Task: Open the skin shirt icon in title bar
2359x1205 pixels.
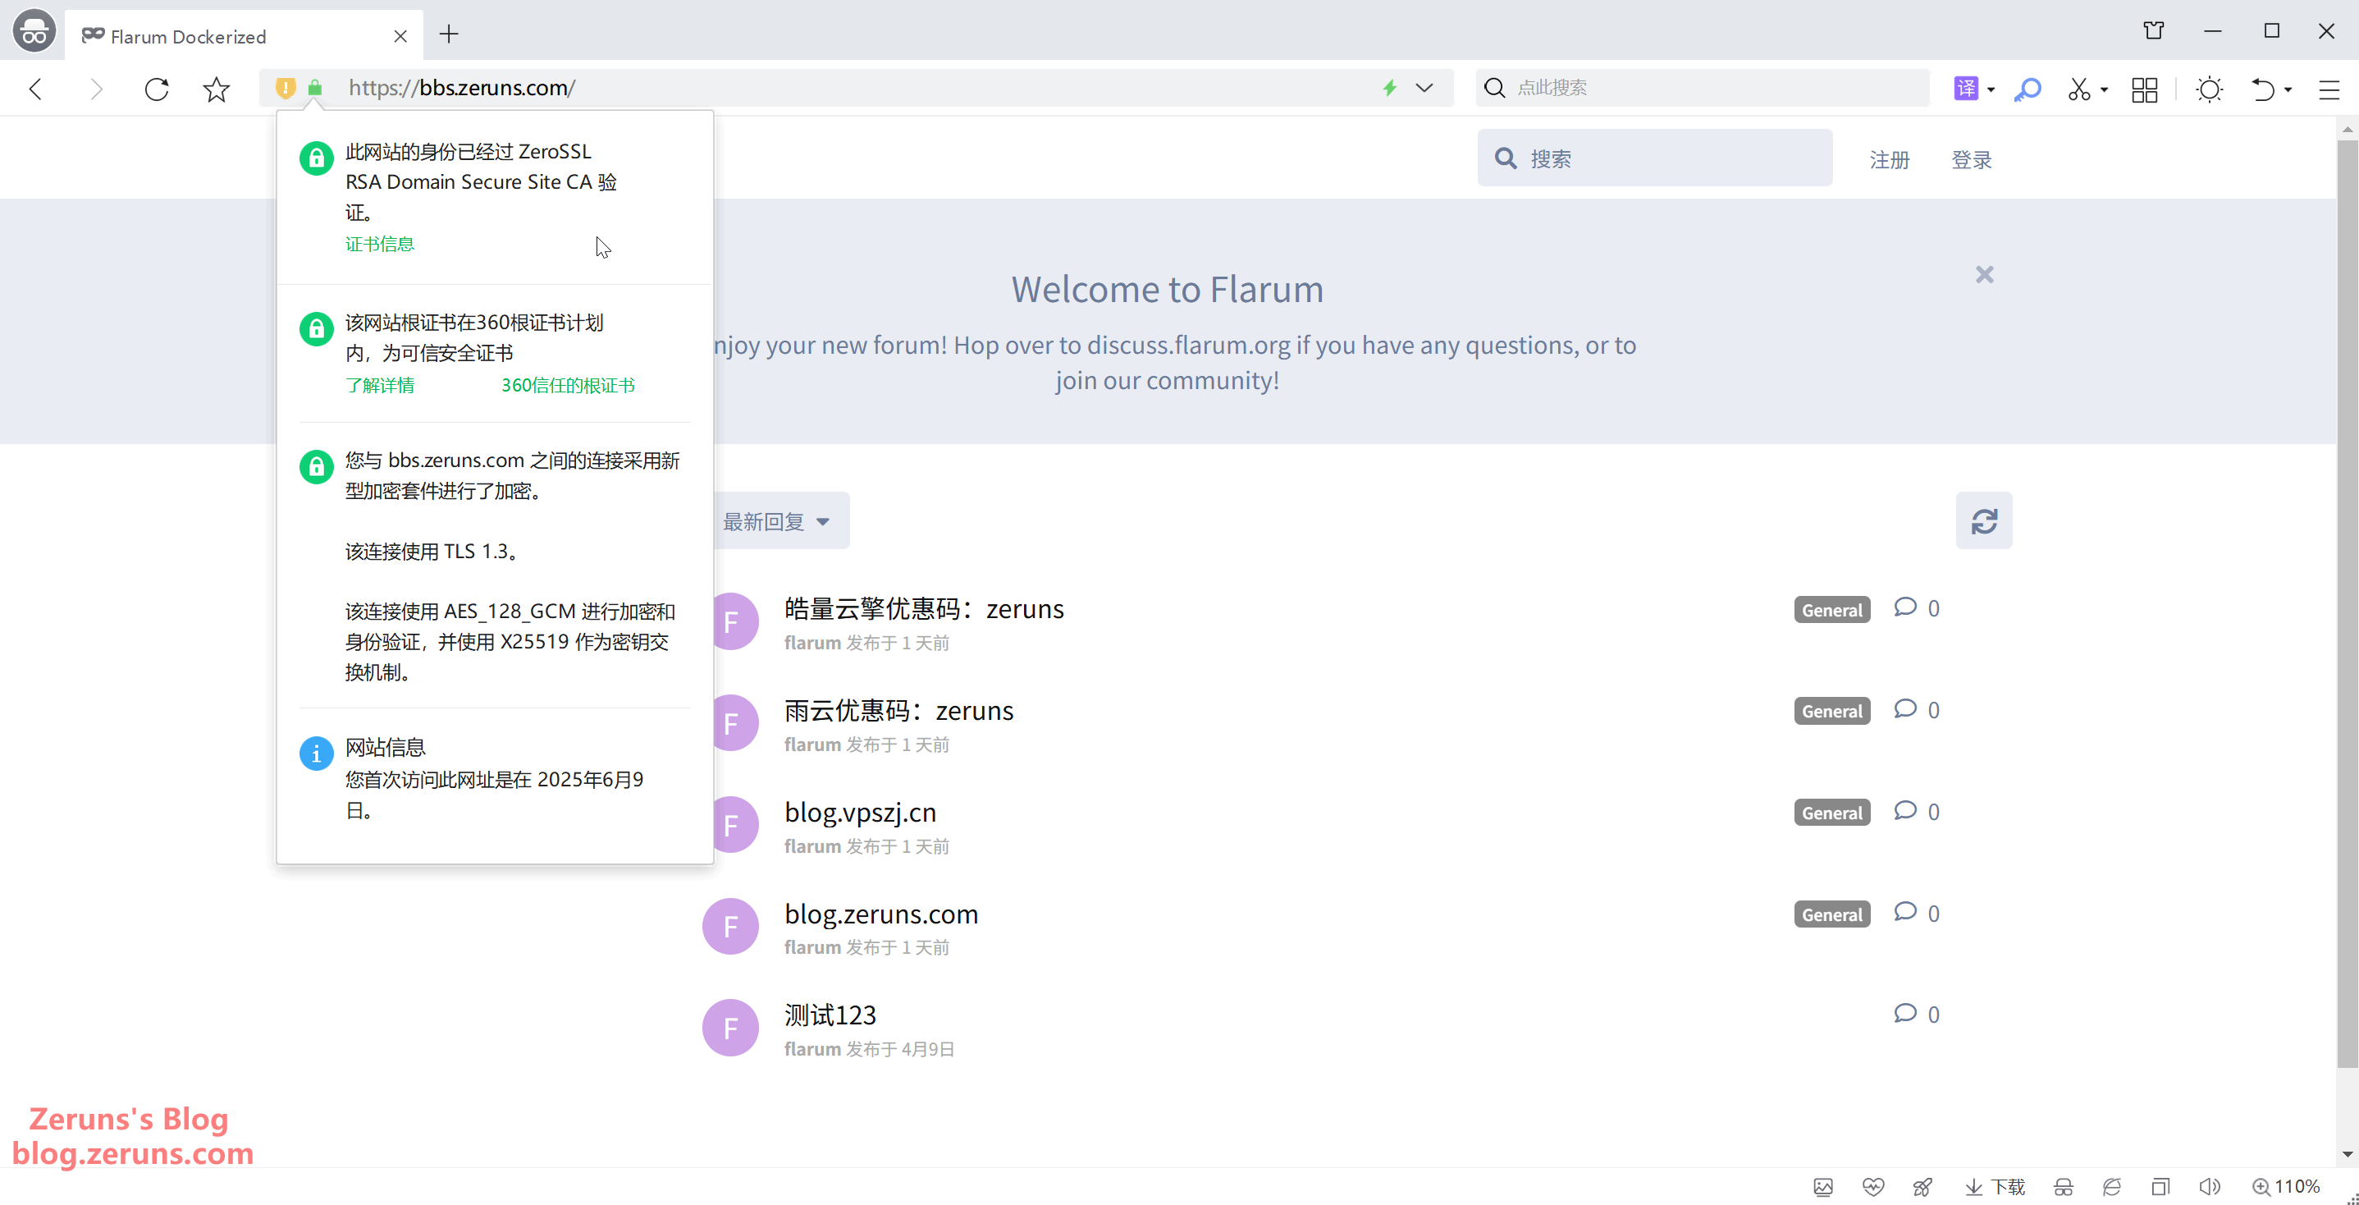Action: click(2154, 31)
